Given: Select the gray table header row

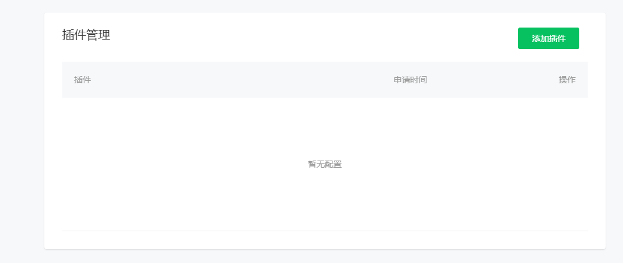Looking at the screenshot, I should 325,80.
